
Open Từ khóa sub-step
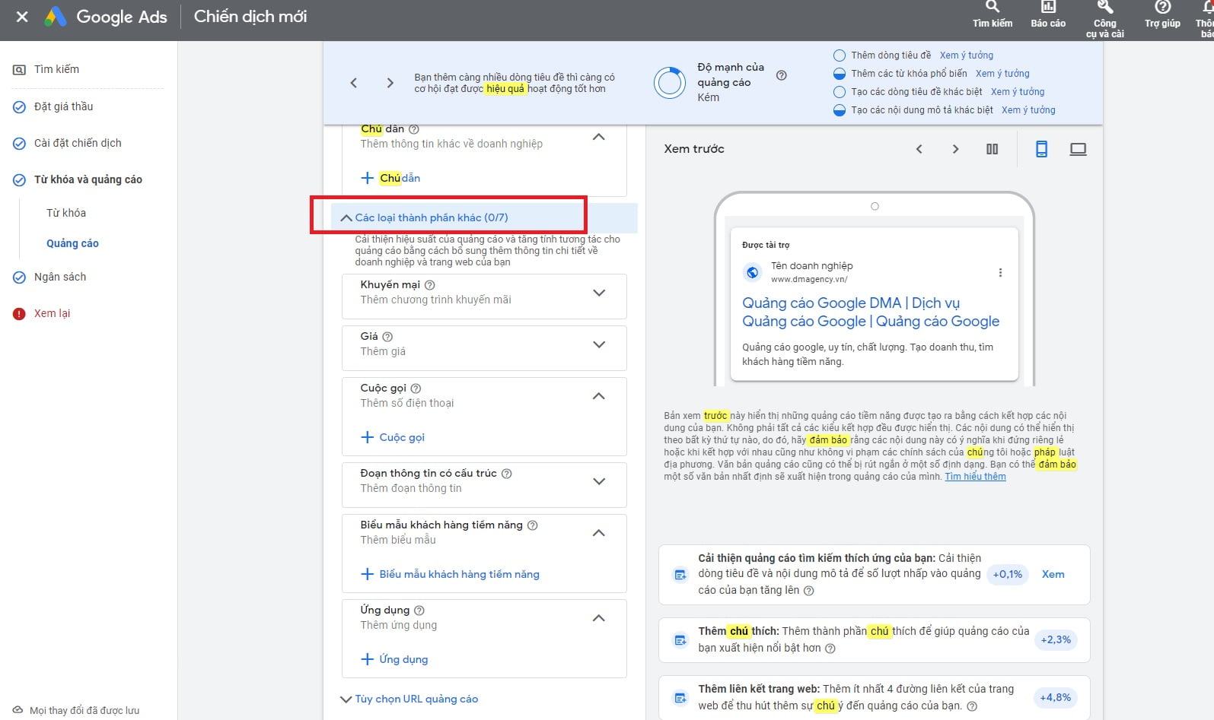click(66, 213)
